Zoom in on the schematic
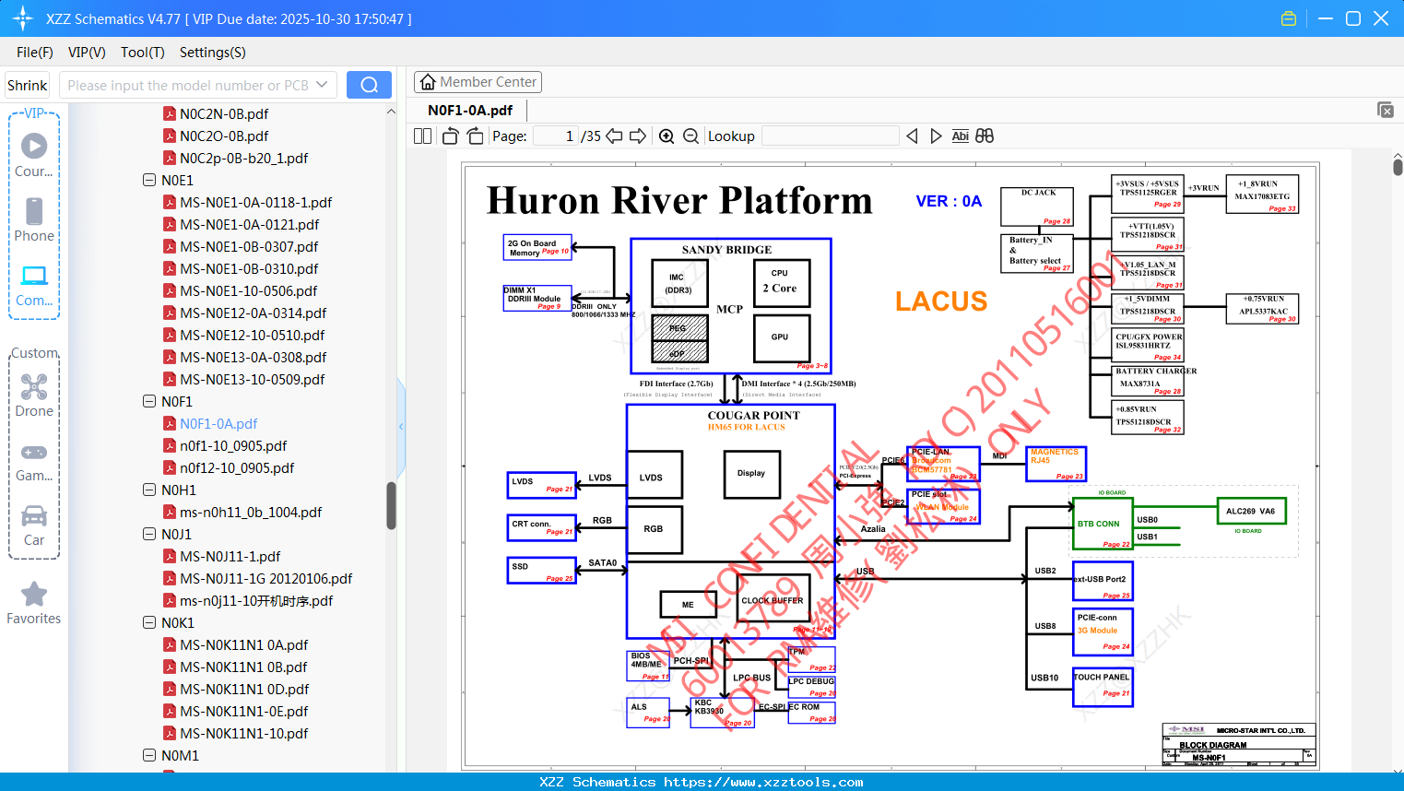This screenshot has width=1404, height=791. 667,136
